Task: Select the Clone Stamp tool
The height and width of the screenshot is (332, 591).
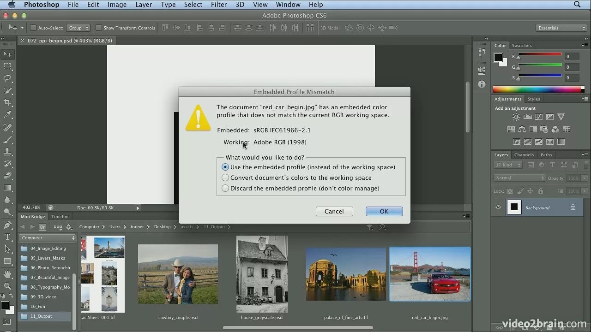Action: click(8, 151)
